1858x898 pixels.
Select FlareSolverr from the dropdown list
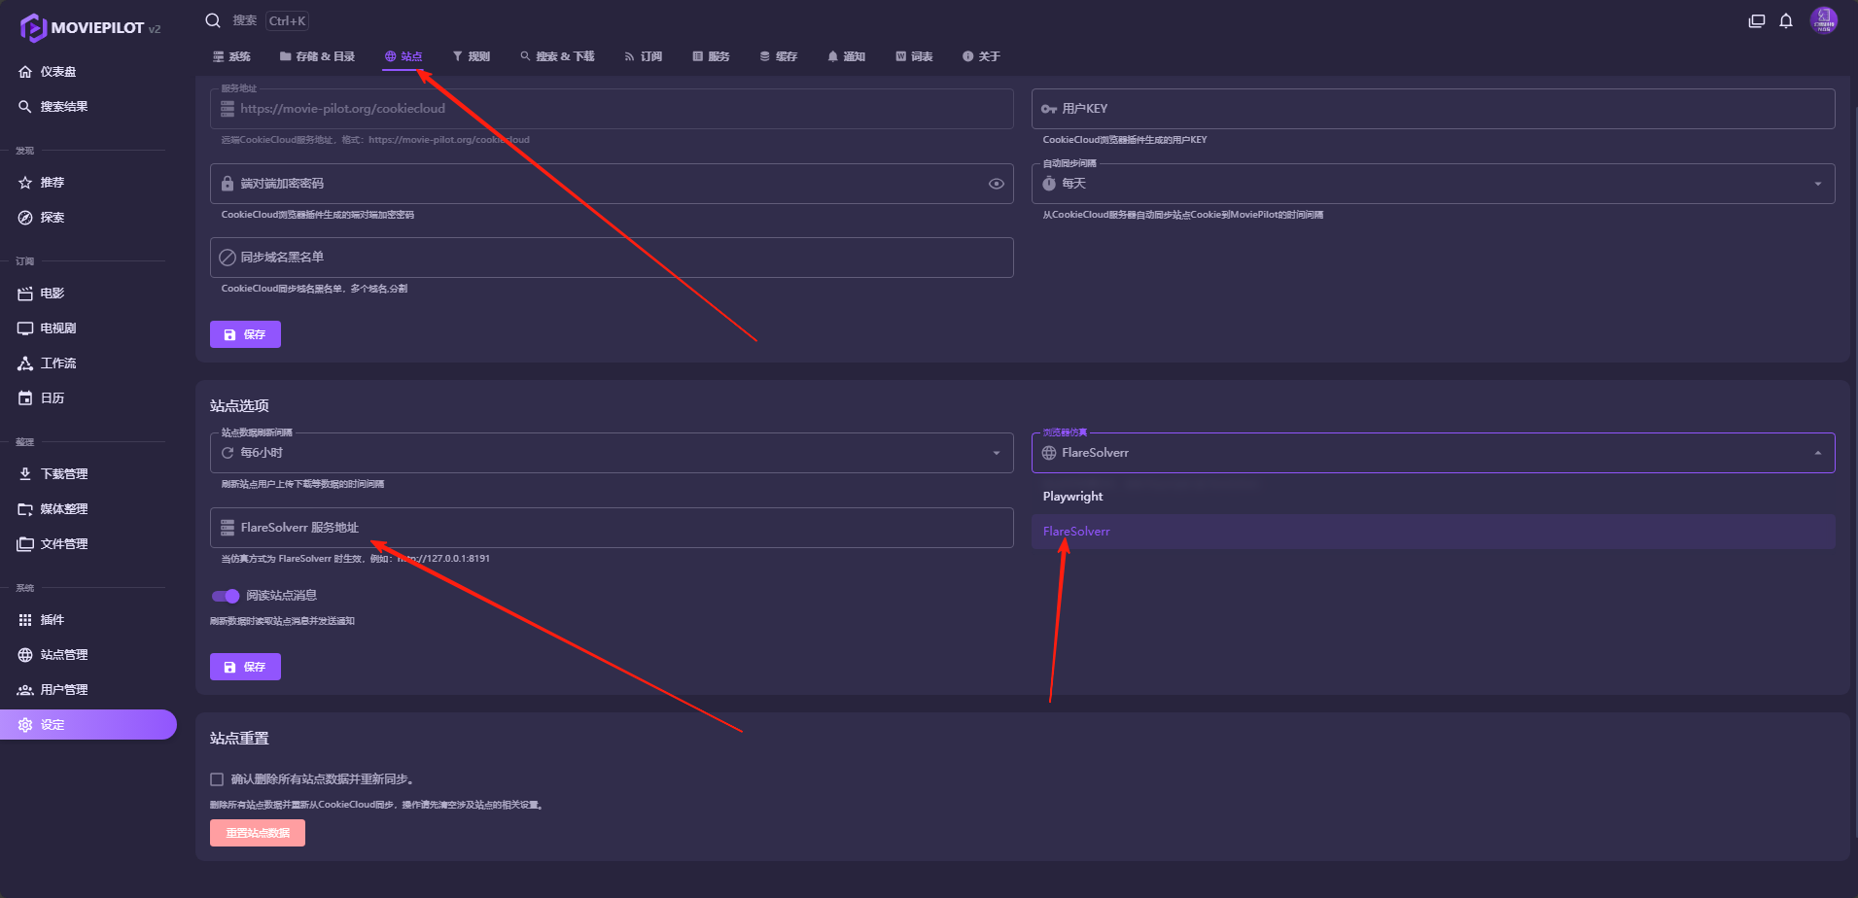point(1433,532)
